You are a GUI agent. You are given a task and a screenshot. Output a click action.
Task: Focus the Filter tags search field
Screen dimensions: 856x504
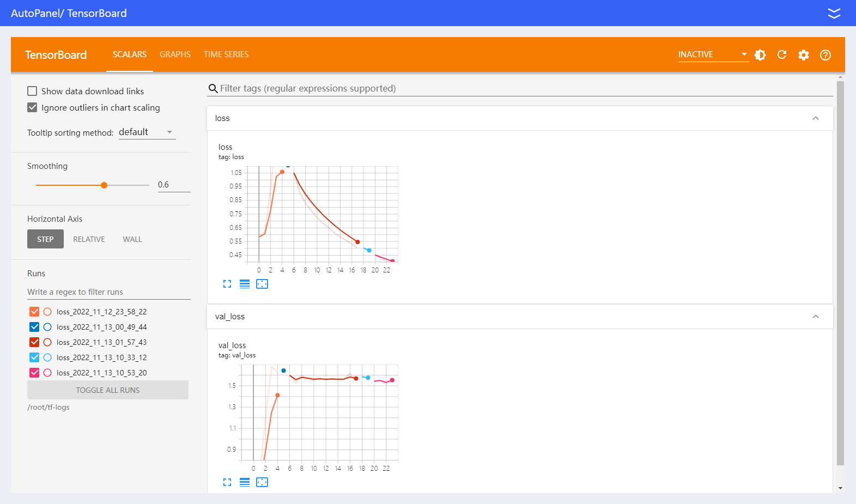tap(520, 88)
